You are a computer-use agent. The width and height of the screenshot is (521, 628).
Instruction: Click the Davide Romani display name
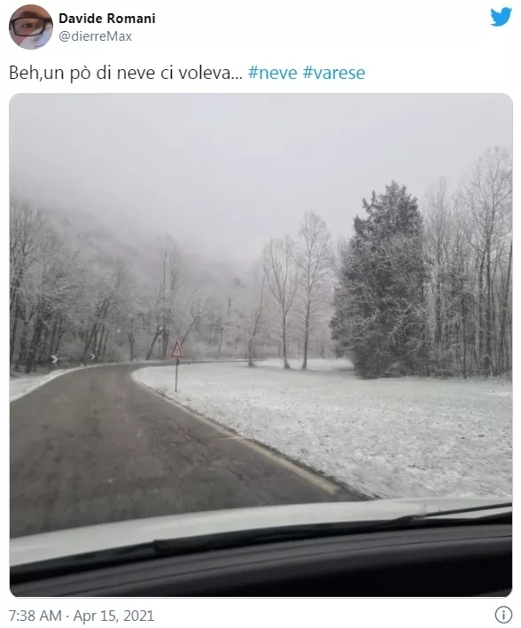pos(107,19)
